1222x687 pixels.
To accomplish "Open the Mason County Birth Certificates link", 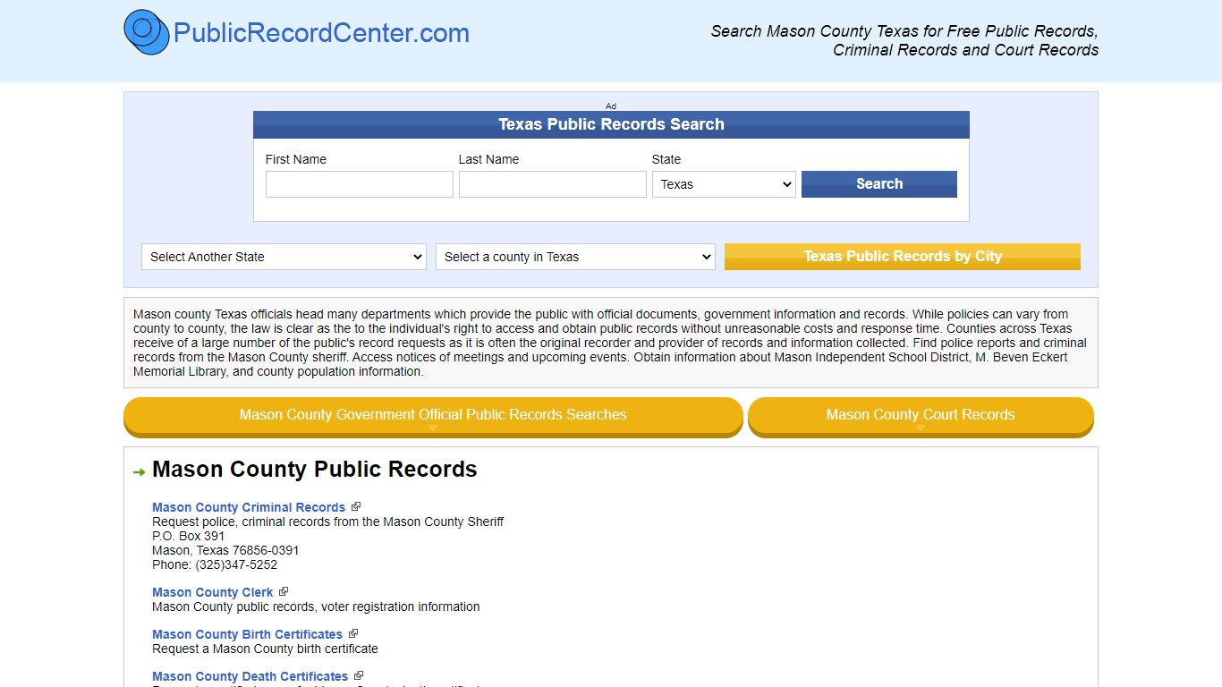I will [247, 634].
